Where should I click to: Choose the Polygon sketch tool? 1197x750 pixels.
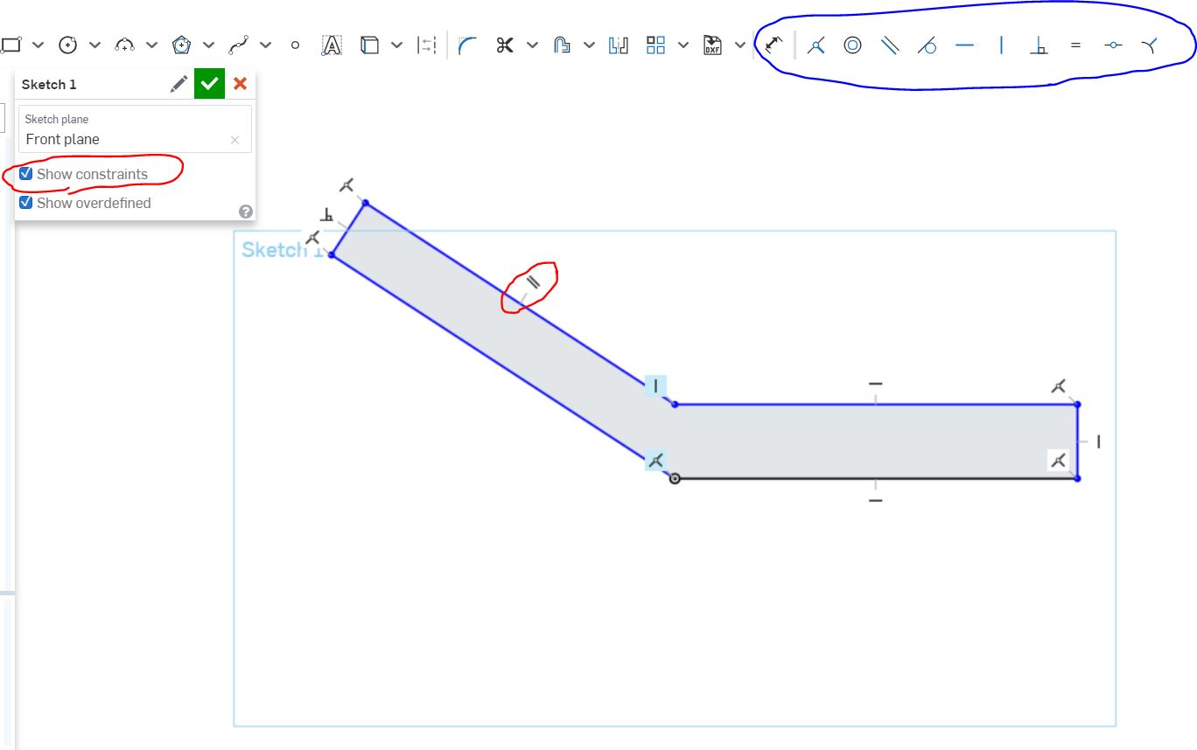(x=182, y=43)
